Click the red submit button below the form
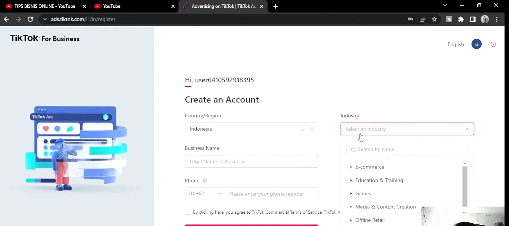The height and width of the screenshot is (226, 509). (251, 225)
